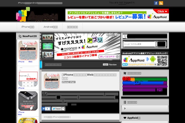Click the list icon in category widget
Viewport: 185px width, 123px height.
point(125,102)
